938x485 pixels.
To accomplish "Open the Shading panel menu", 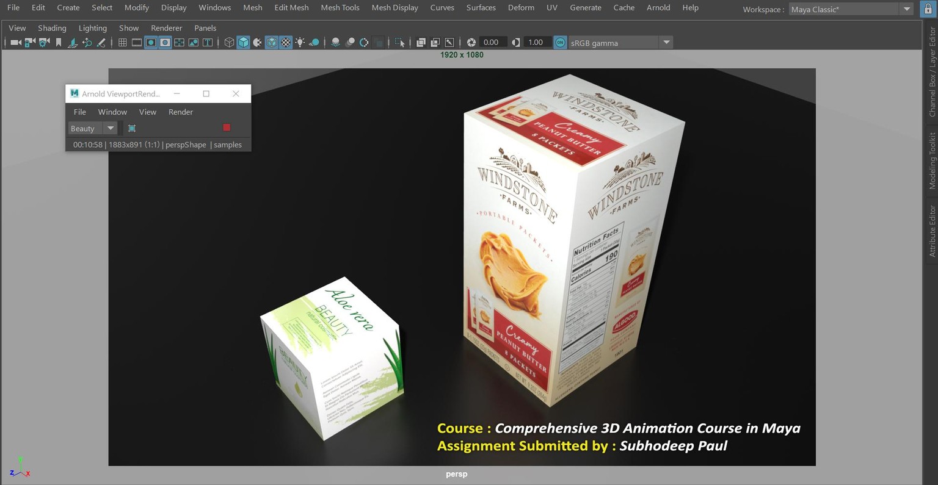I will (52, 28).
